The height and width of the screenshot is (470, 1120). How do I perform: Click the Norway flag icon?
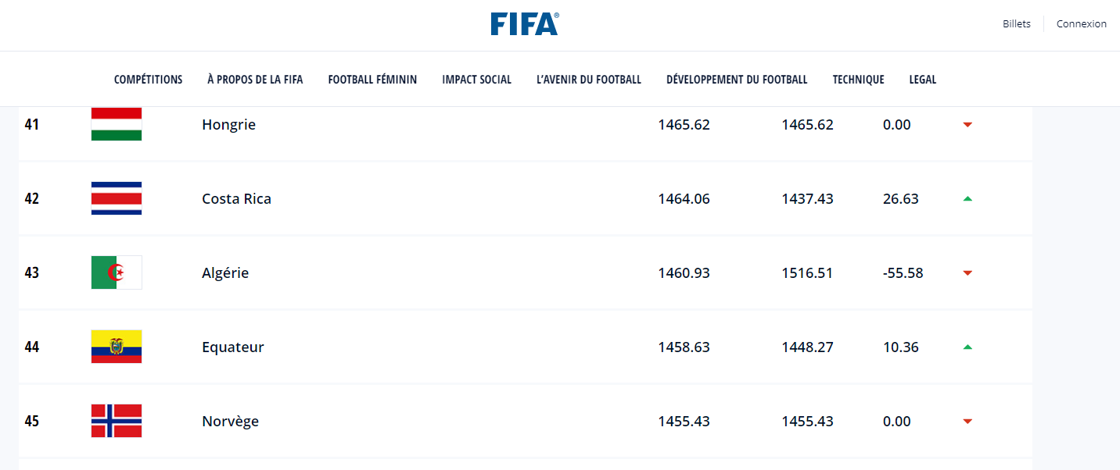(x=117, y=421)
